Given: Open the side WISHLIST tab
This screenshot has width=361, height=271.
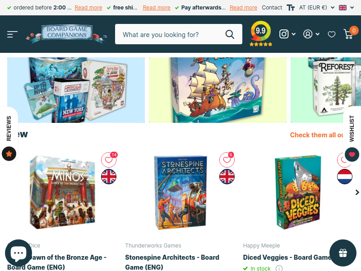Looking at the screenshot, I should [x=352, y=129].
